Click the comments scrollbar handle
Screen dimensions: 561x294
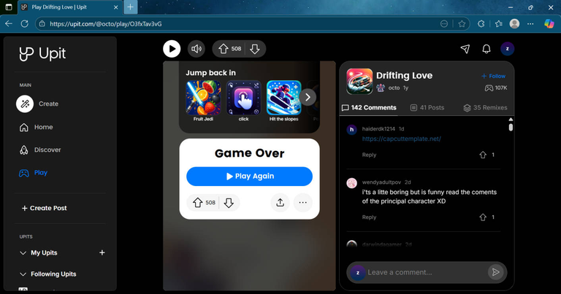point(511,127)
